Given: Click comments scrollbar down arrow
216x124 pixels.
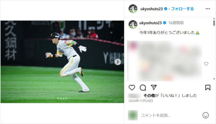Looking at the screenshot, I should (214, 79).
